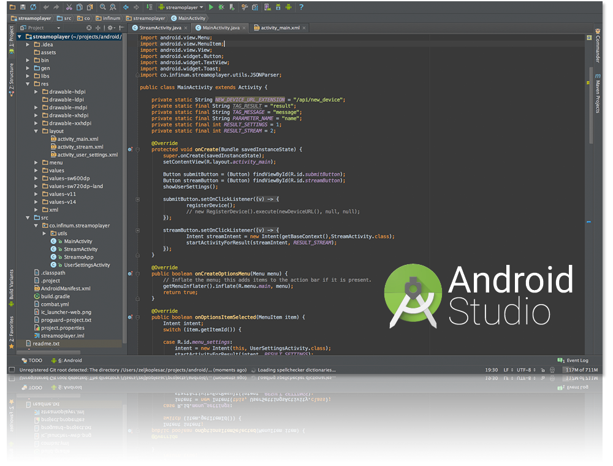
Task: Open the Project view type dropdown
Action: pyautogui.click(x=40, y=28)
